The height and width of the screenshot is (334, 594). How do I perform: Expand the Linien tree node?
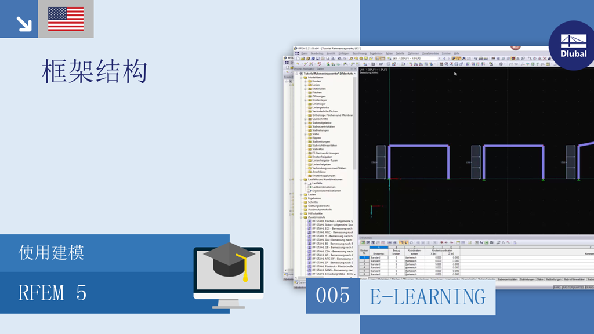pos(305,85)
